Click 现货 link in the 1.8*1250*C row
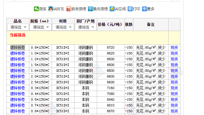Viewport: 204px width, 115px height. coord(174,71)
